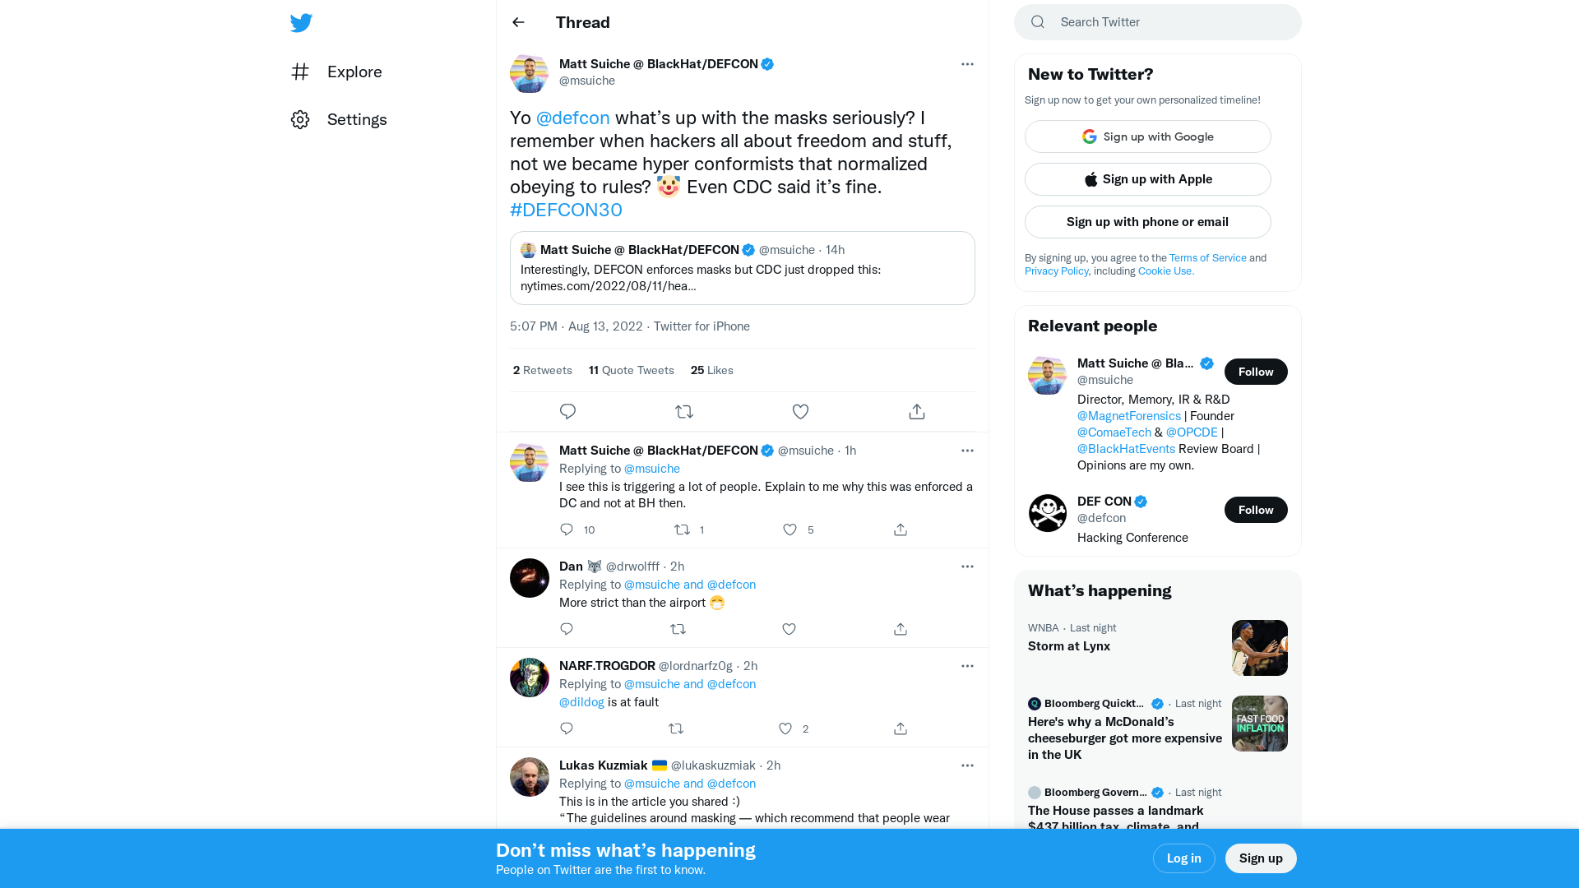The height and width of the screenshot is (888, 1579).
Task: Open Storm at Lynx trend thumbnail
Action: click(x=1259, y=648)
